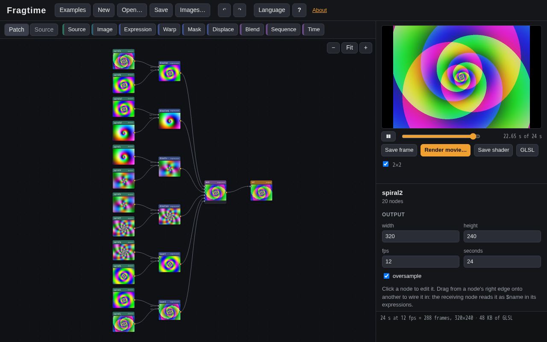Click the fps input field
Screen dimensions: 547x342
click(421, 262)
